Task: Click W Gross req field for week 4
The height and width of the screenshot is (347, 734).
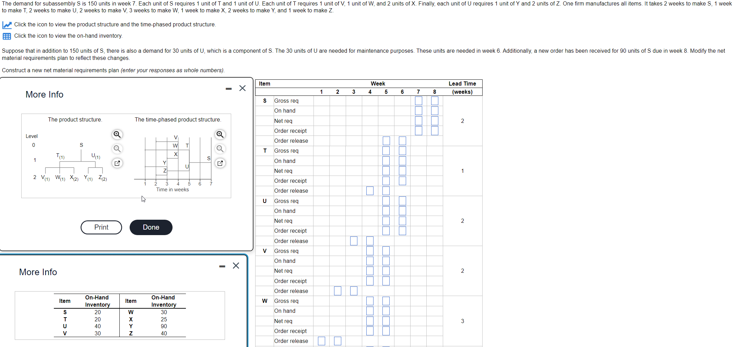Action: pyautogui.click(x=370, y=301)
